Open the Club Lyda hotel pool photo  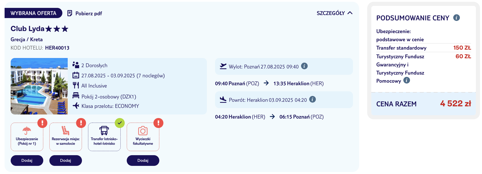(x=39, y=86)
